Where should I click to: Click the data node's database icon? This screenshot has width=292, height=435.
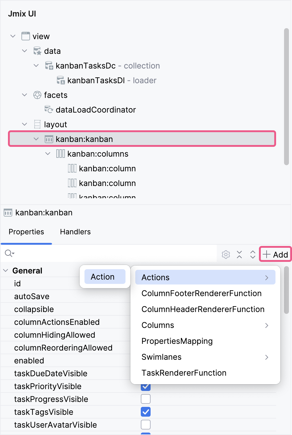point(37,51)
